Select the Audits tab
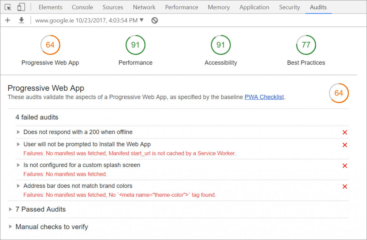The height and width of the screenshot is (240, 367). [318, 7]
